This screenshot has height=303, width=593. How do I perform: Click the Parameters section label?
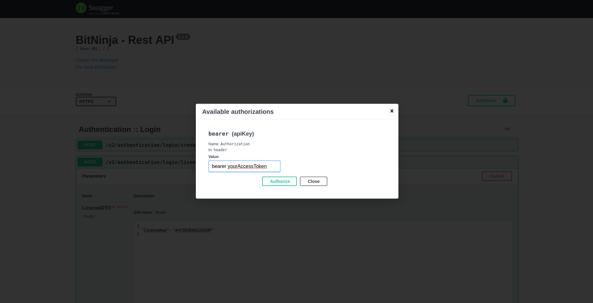(94, 176)
